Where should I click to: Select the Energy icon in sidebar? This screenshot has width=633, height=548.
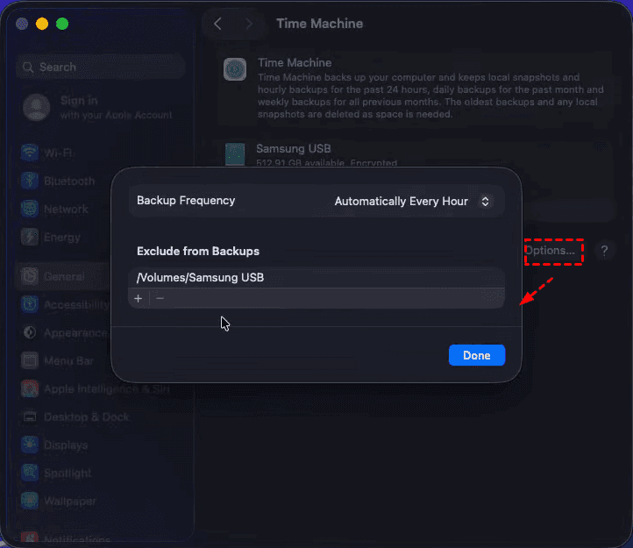click(x=30, y=237)
